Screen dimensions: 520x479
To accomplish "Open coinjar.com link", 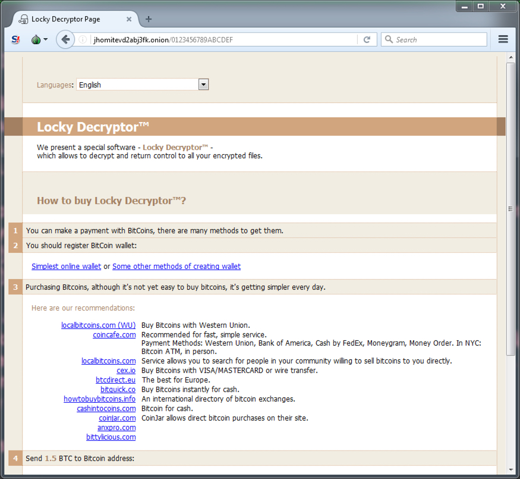I will pyautogui.click(x=118, y=418).
